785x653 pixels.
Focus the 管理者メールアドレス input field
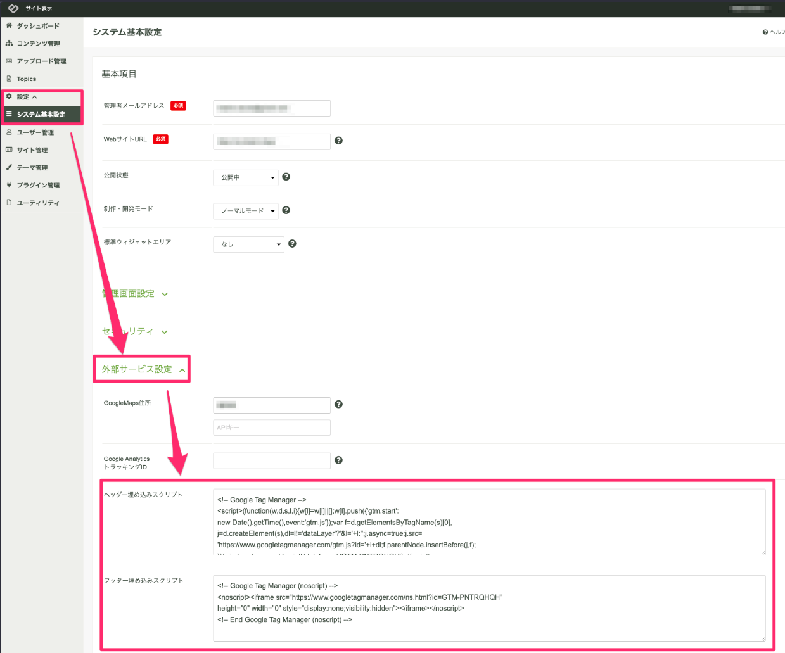click(272, 108)
